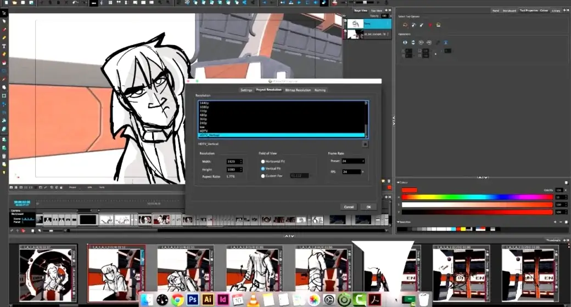Switch to the Stage View tab
Screen dimensions: 571x307
point(361,10)
